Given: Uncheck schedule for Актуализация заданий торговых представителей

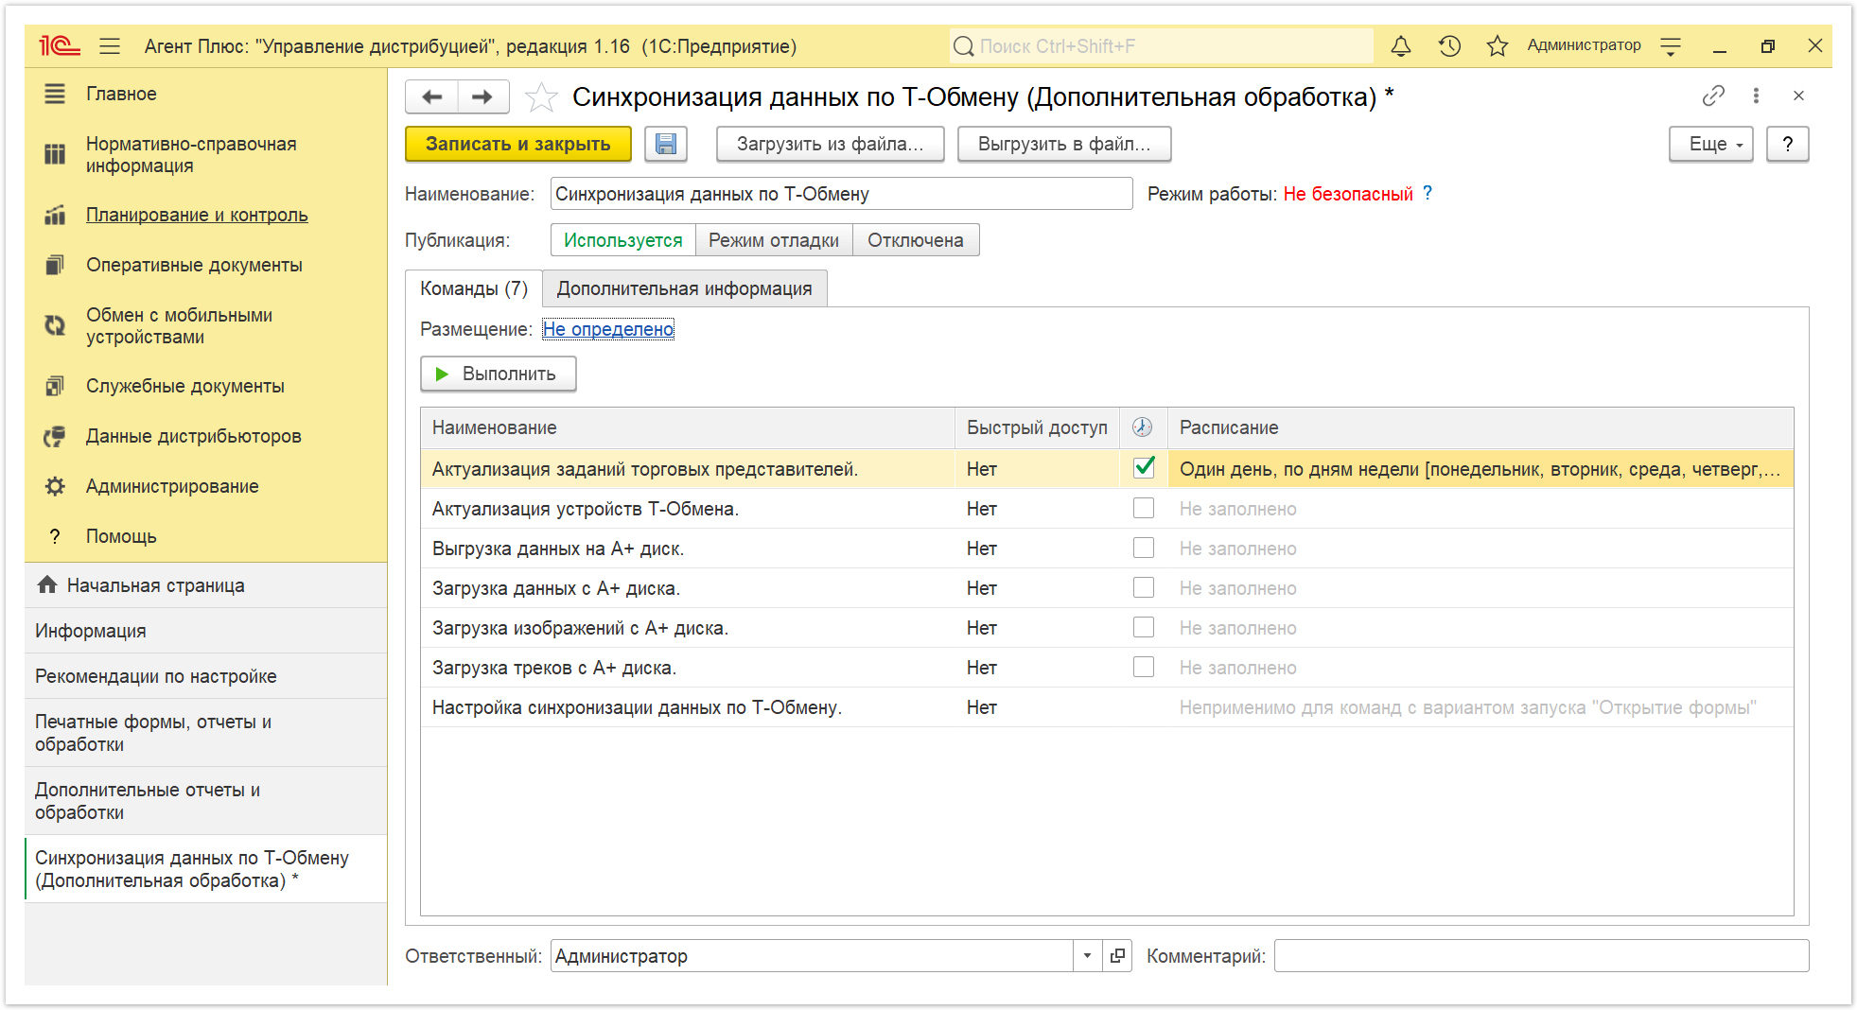Looking at the screenshot, I should [1144, 467].
